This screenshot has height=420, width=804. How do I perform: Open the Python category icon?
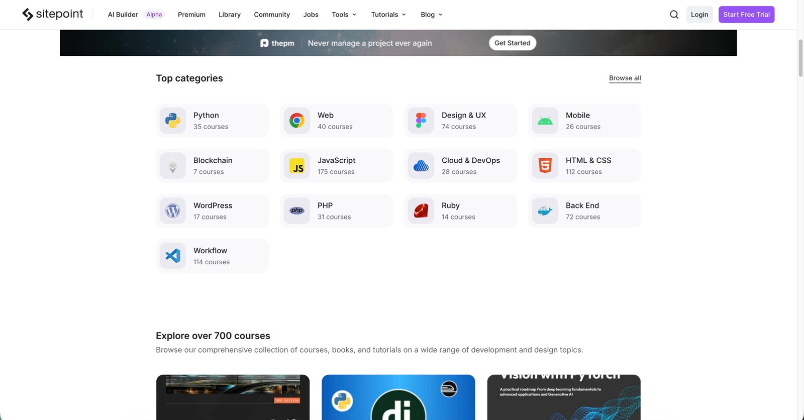[x=173, y=121]
